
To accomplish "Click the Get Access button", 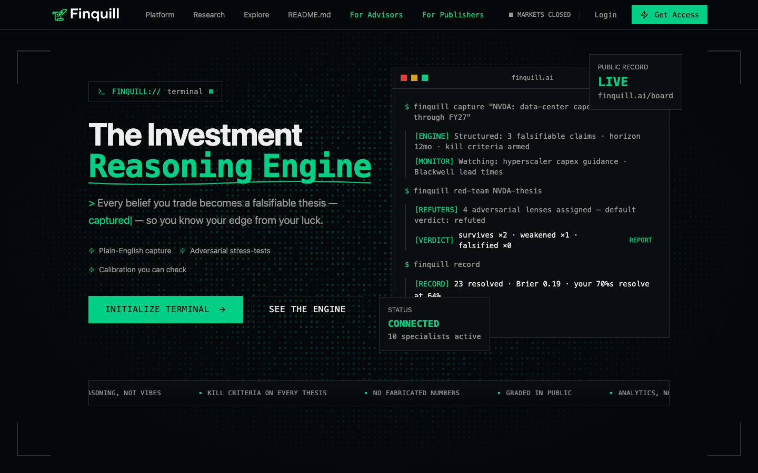I will coord(670,15).
